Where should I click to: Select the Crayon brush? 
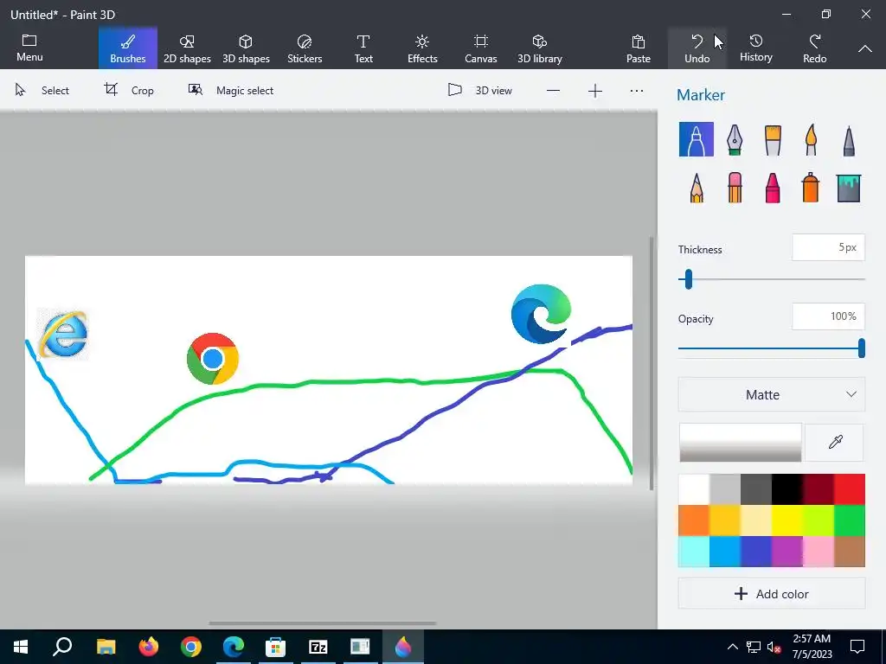[x=773, y=188]
